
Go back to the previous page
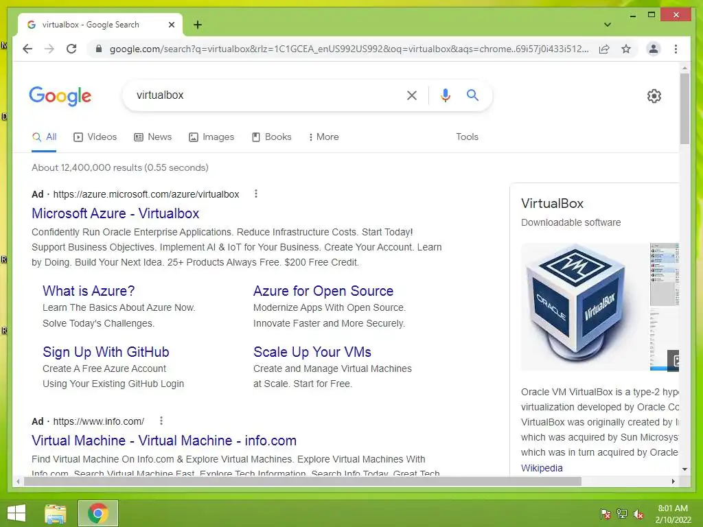click(x=27, y=49)
